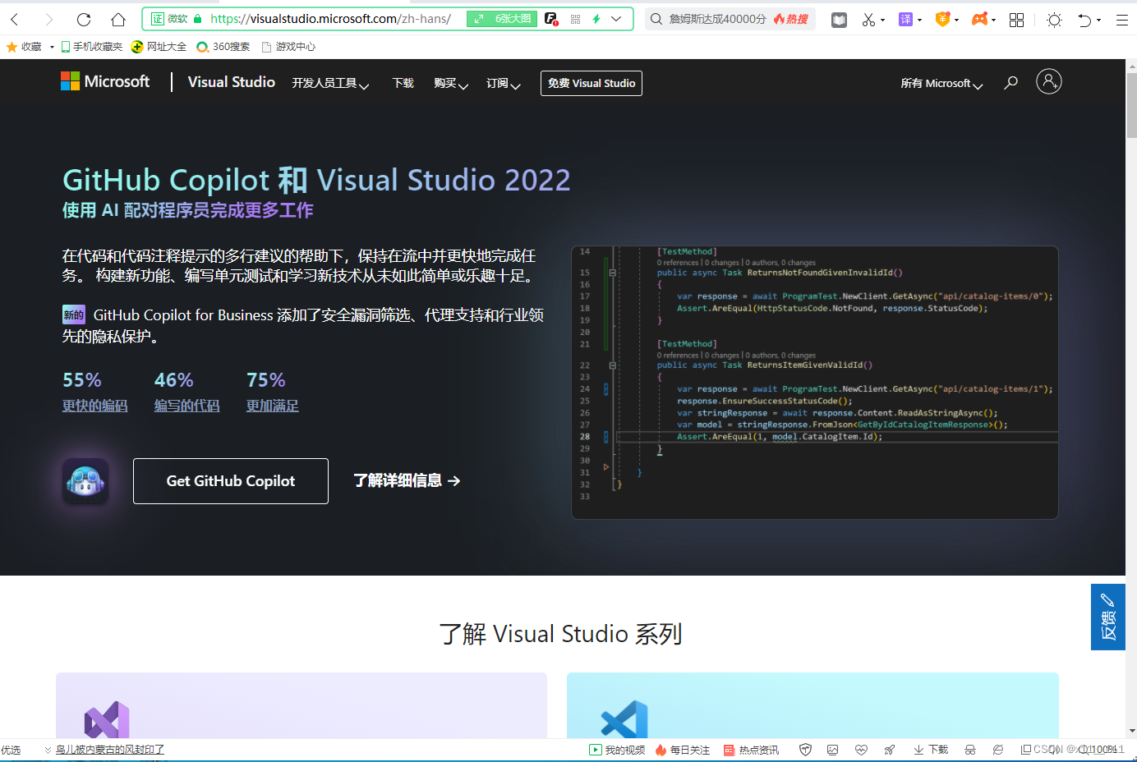Expand the game controller dropdown arrow
Image resolution: width=1137 pixels, height=762 pixels.
point(994,21)
